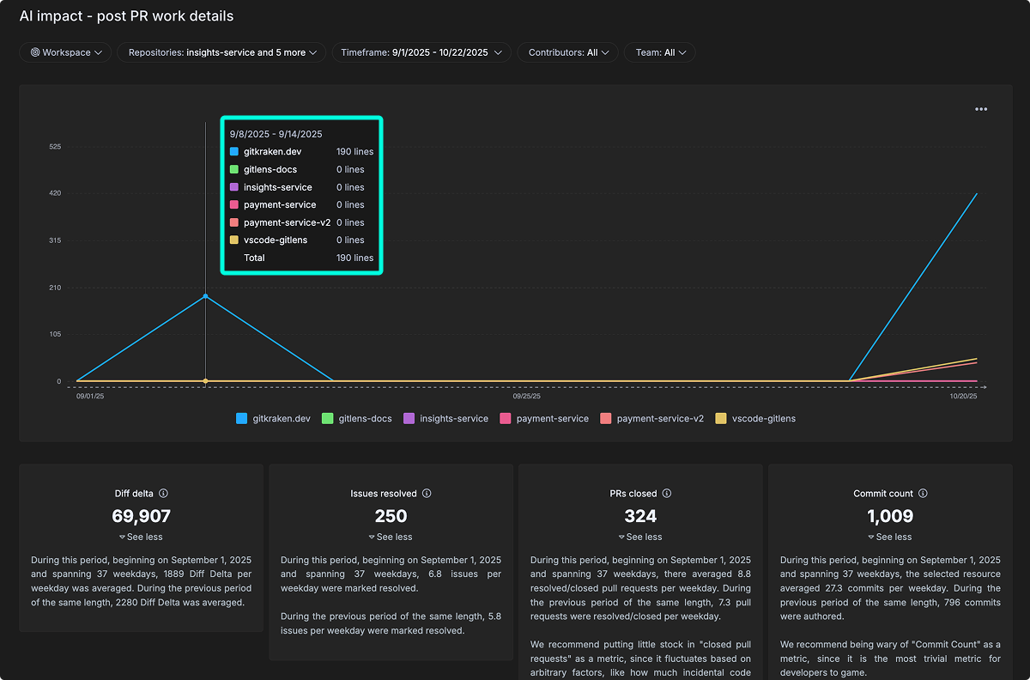Open the Timeframe dropdown
Viewport: 1030px width, 680px height.
(x=421, y=52)
